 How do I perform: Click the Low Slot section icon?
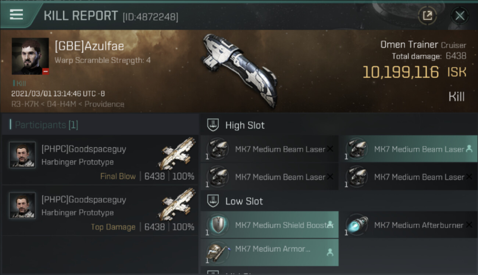(x=213, y=201)
